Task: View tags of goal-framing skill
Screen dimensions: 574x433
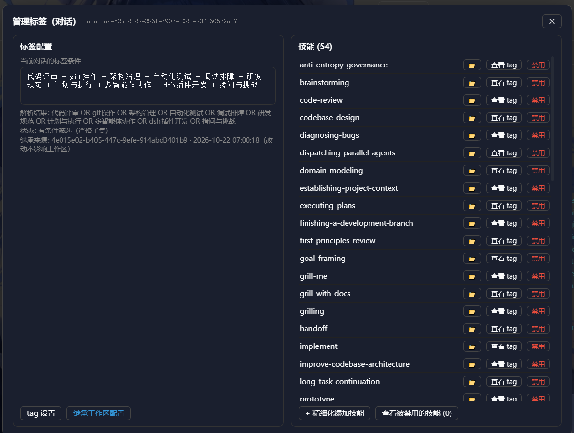Action: (x=504, y=259)
